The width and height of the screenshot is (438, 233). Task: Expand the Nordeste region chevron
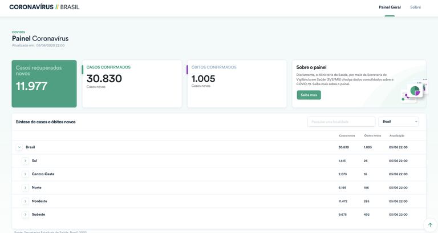click(x=25, y=201)
